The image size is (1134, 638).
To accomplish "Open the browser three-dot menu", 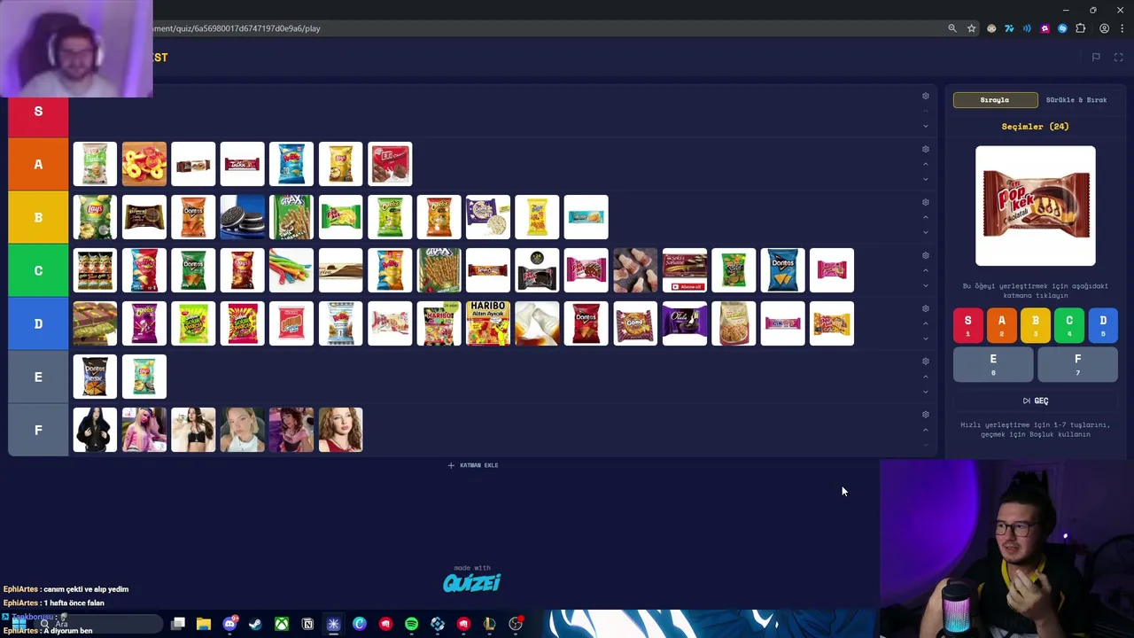I will tap(1122, 28).
